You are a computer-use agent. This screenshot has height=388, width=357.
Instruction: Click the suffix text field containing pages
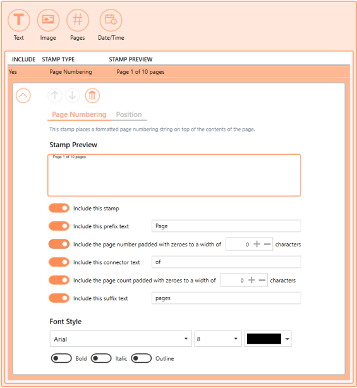point(226,298)
